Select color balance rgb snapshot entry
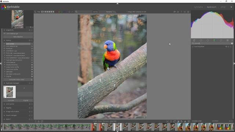Screen dimensions: 235x132 tap(18, 34)
